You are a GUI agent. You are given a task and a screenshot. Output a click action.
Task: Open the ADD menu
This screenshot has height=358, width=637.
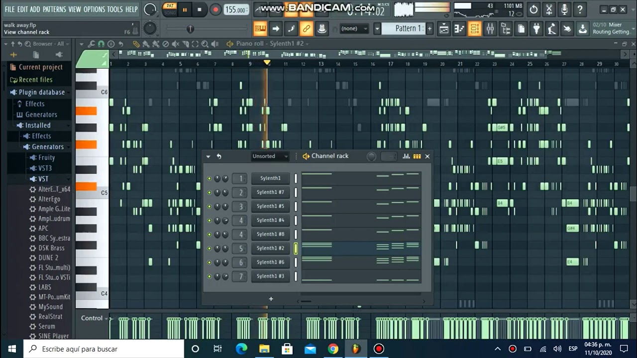(x=35, y=9)
